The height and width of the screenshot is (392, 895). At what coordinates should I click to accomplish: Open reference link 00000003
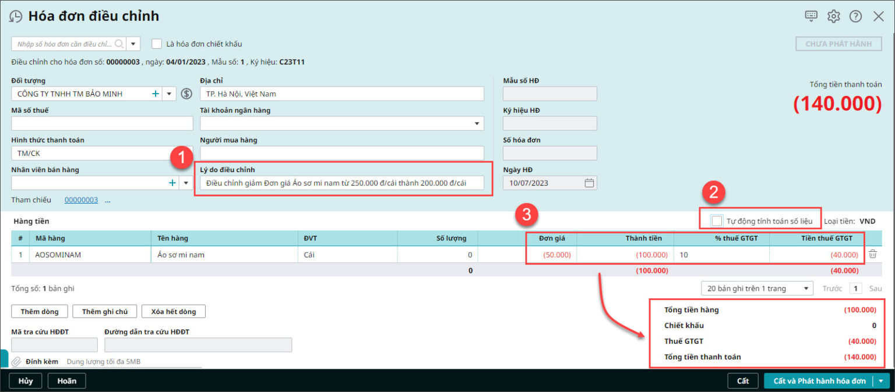click(81, 200)
